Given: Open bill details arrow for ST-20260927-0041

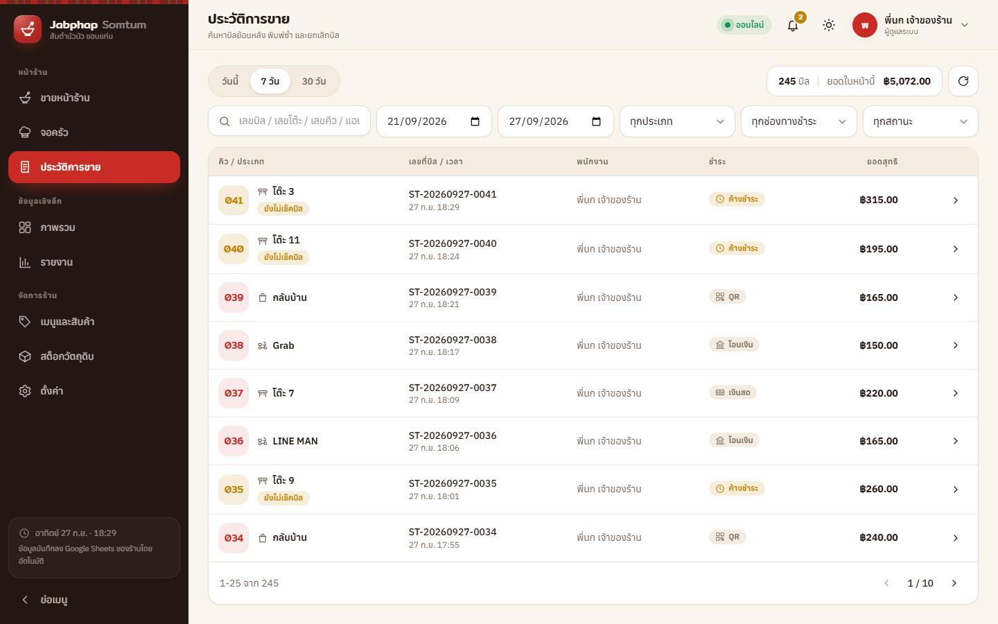Looking at the screenshot, I should pos(956,200).
